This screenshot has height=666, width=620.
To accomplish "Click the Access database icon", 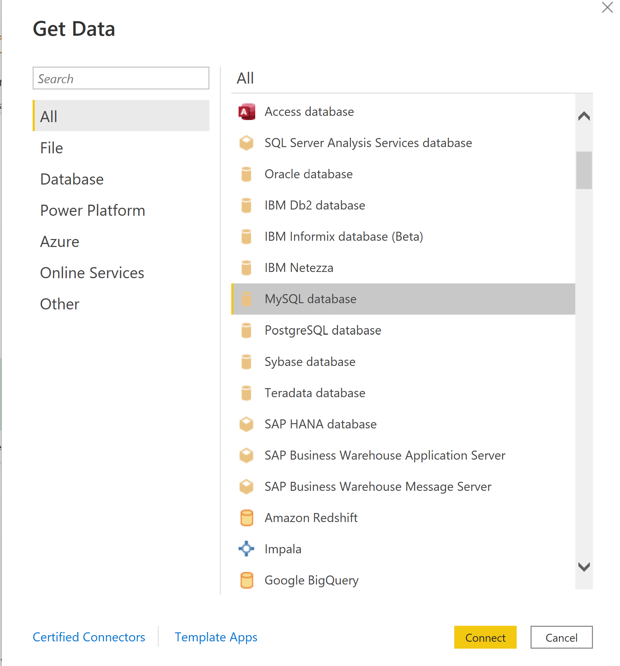I will tap(247, 112).
